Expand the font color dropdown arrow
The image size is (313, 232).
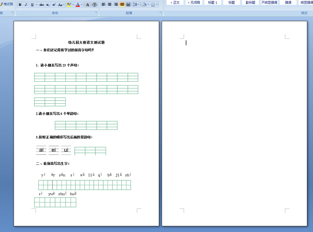(82, 5)
